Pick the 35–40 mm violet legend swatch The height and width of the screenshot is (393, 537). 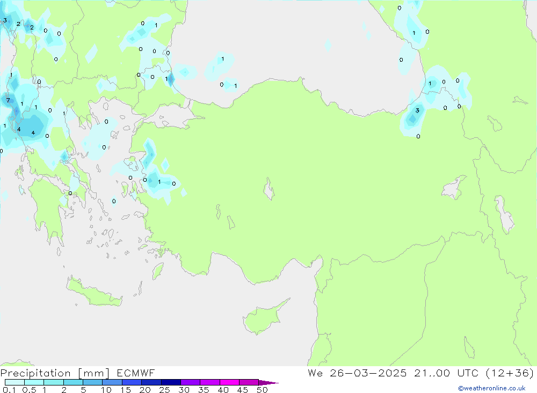(210, 382)
